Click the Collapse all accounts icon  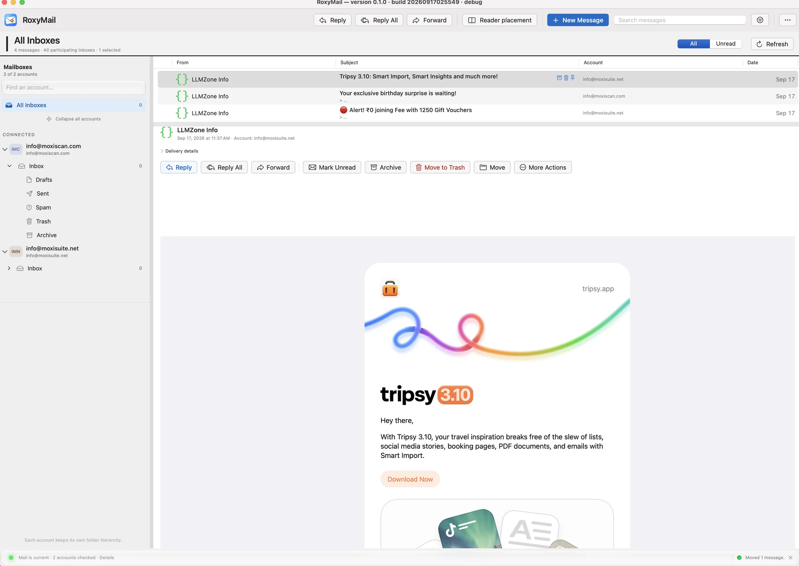pyautogui.click(x=49, y=119)
